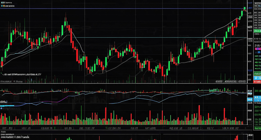This screenshot has height=140, width=261.
Task: Click the price tag at teal line's right end
Action: 250,39
